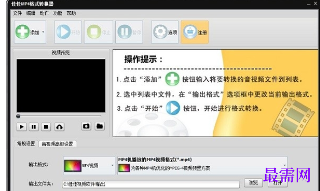320x191 pixels.
Task: Stop the video preview playback
Action: pos(46,127)
